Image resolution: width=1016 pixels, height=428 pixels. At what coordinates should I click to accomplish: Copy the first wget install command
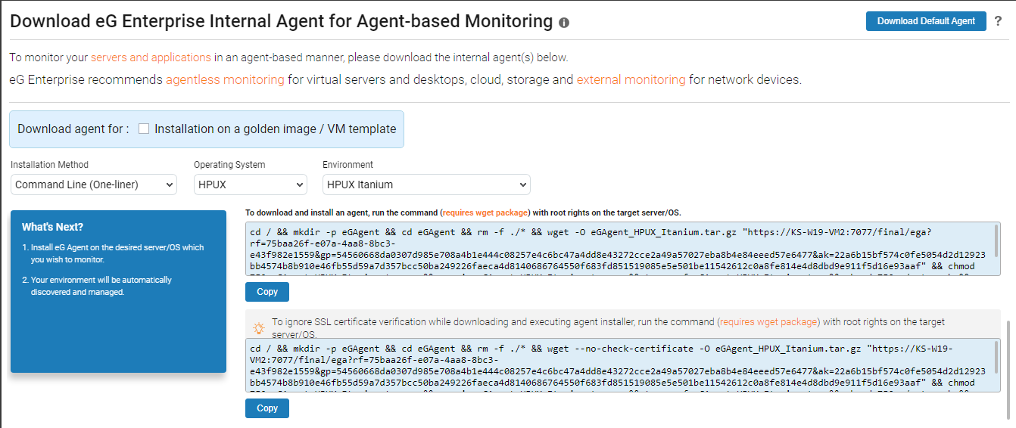point(267,292)
